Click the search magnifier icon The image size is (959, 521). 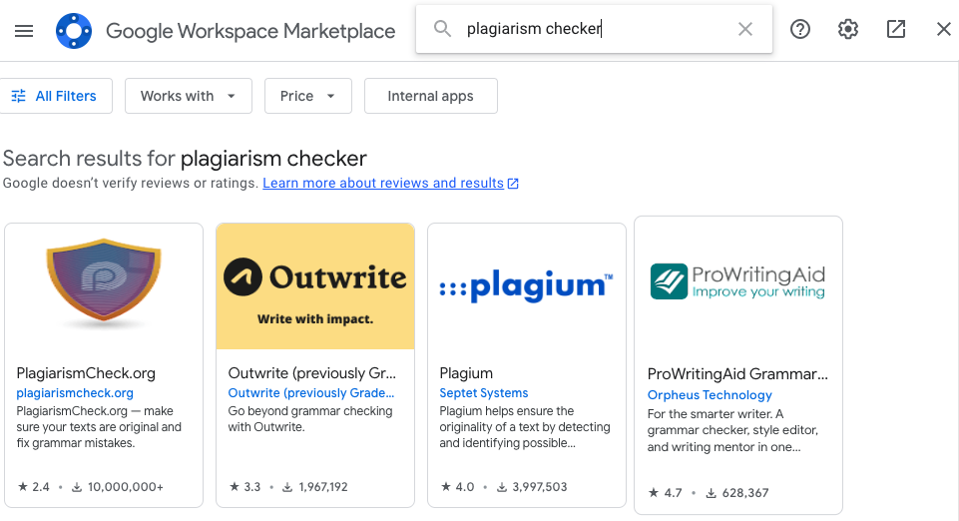(442, 29)
